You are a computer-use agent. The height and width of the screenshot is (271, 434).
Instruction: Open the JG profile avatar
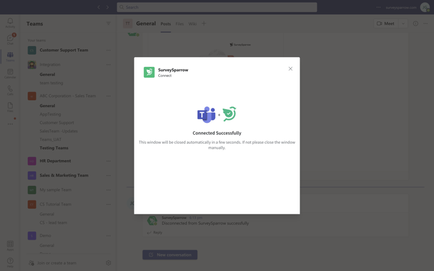[x=425, y=7]
